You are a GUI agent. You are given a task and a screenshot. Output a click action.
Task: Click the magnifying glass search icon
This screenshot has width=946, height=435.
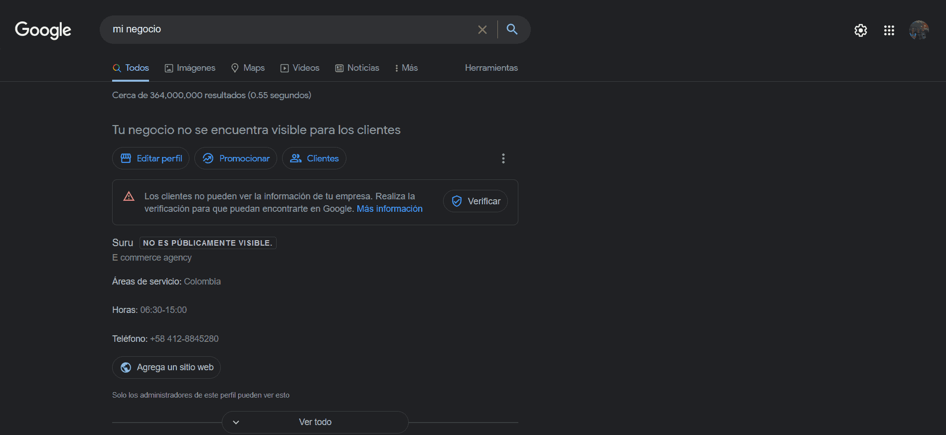click(x=512, y=29)
